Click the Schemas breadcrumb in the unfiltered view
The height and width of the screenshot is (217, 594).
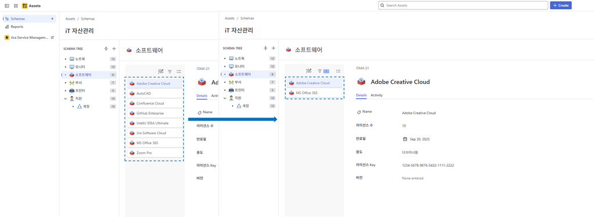(x=88, y=19)
